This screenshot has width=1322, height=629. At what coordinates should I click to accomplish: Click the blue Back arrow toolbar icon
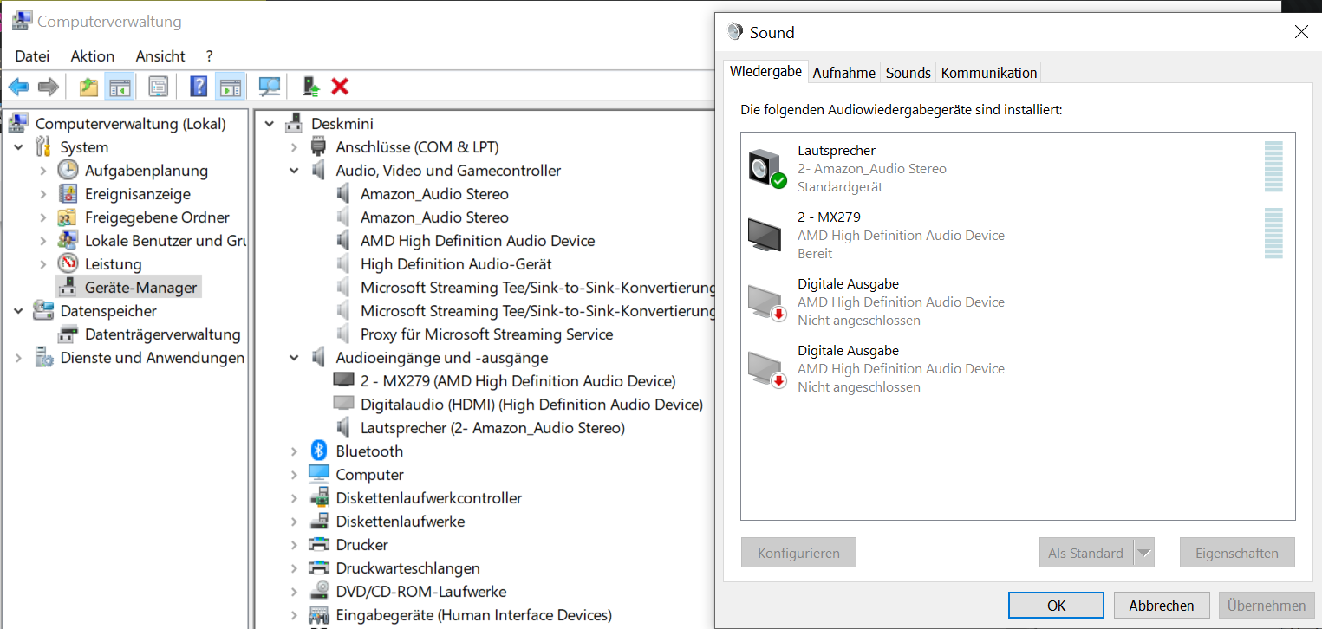pos(18,87)
